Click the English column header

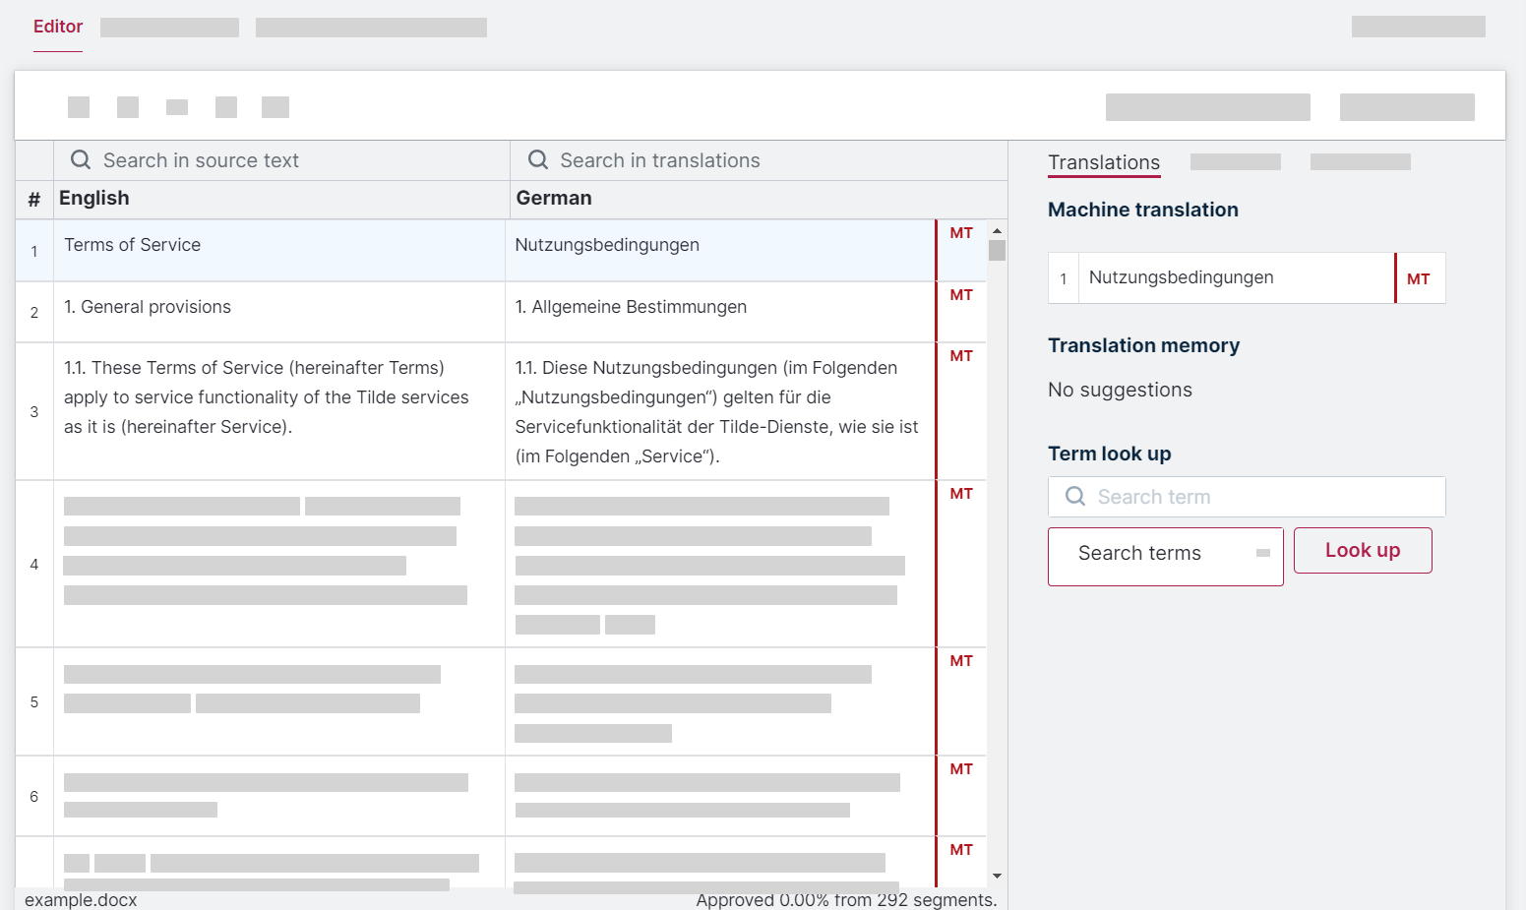(94, 198)
